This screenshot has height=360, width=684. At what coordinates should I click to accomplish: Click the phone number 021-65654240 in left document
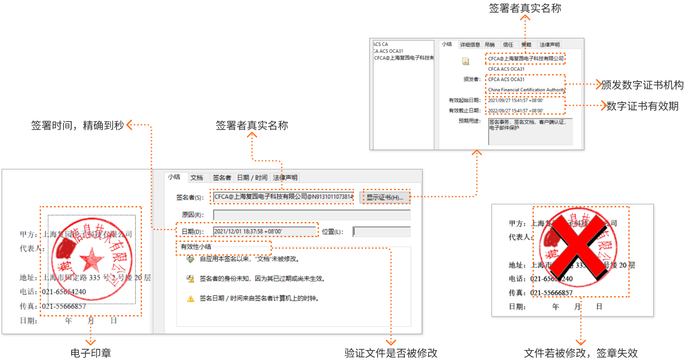tap(63, 292)
